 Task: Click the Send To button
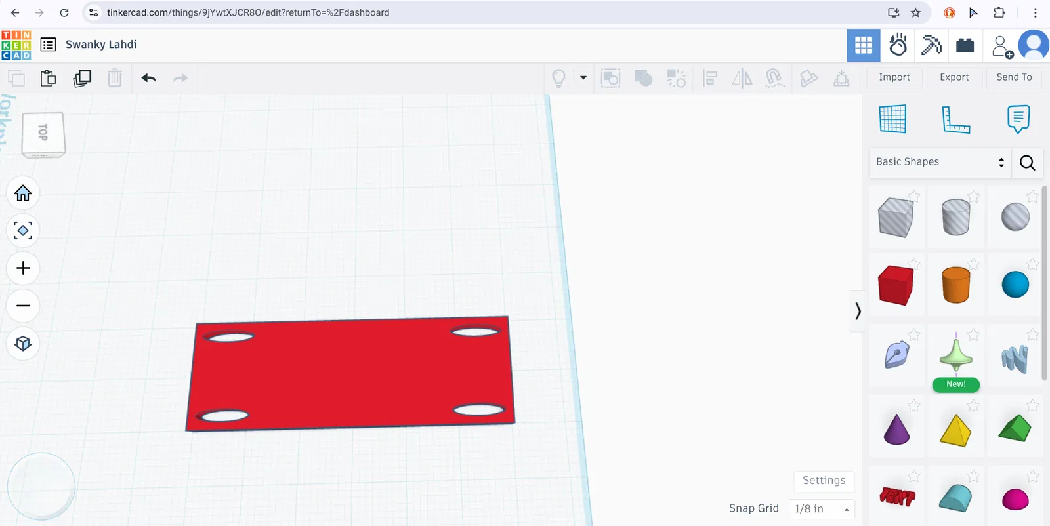coord(1014,77)
